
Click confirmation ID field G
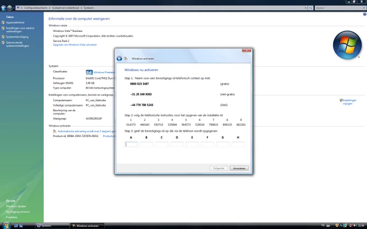click(222, 144)
